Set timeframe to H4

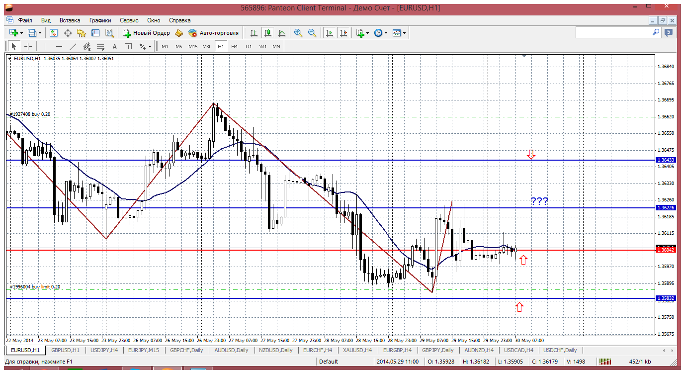(x=235, y=46)
